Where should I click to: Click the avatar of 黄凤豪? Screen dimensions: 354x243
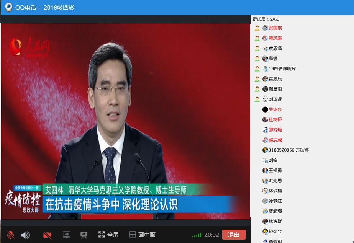pyautogui.click(x=265, y=38)
